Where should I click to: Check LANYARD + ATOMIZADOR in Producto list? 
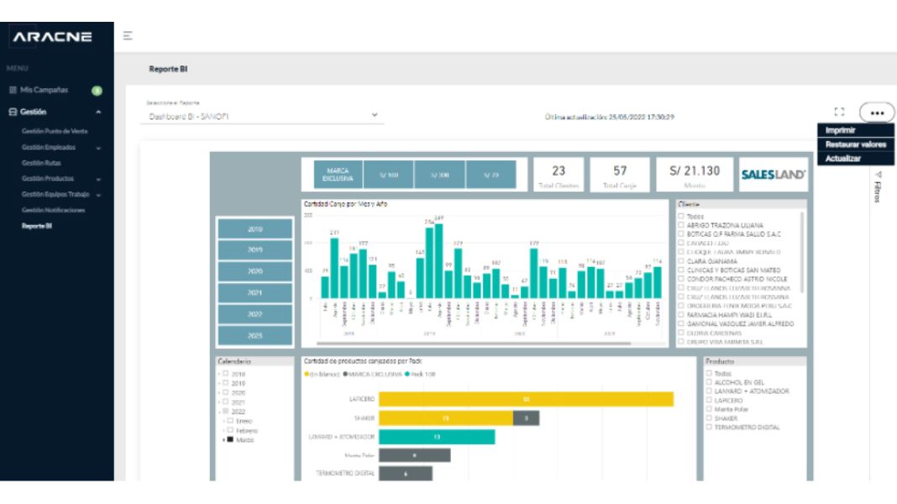point(709,391)
